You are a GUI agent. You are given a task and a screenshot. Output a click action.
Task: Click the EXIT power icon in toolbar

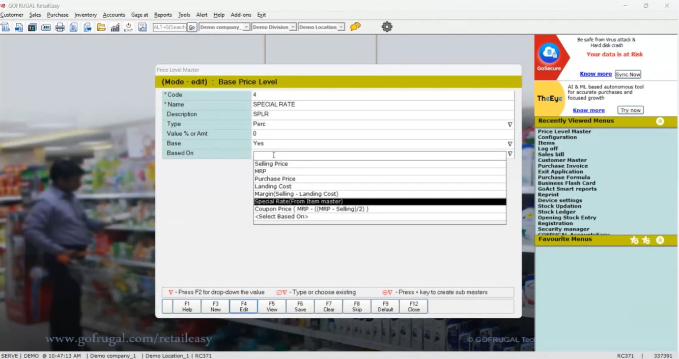[x=128, y=27]
